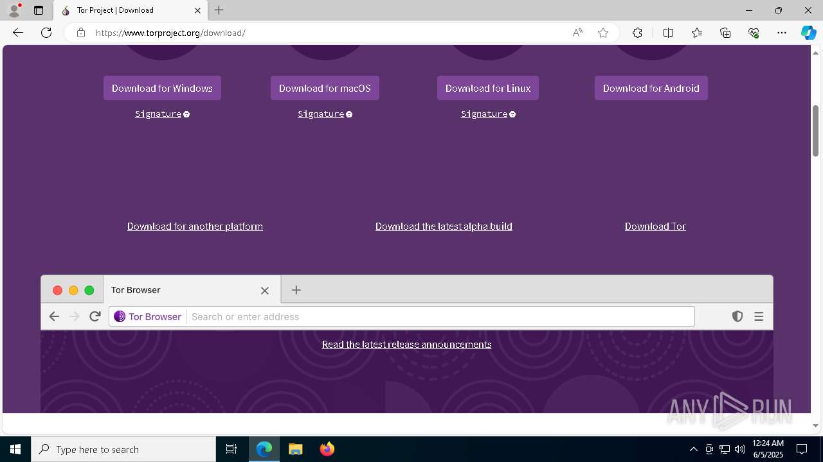
Task: Open the Windows Start menu
Action: 15,449
